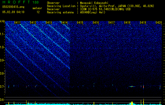Click the kHz axis unit label
165x105 pixels.
[x=2, y=21]
